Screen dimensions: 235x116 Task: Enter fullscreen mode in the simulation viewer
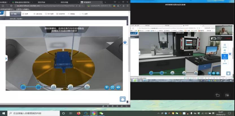(x=112, y=87)
